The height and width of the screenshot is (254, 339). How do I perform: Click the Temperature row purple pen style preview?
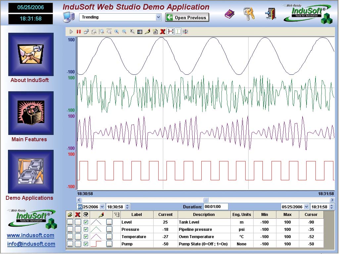pos(96,237)
